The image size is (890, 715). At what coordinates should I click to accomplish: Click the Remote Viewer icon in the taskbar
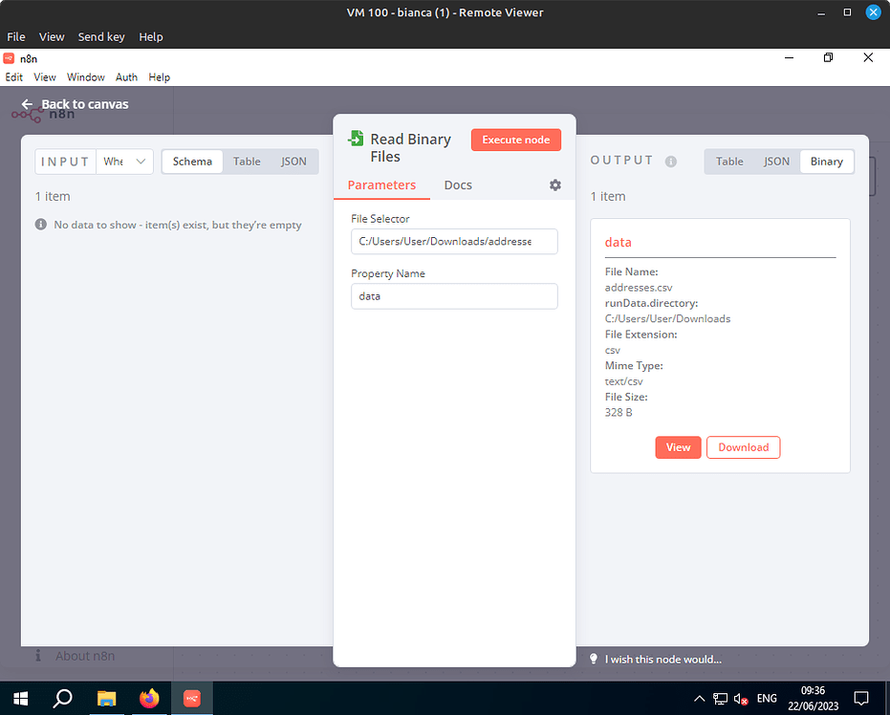(x=191, y=699)
